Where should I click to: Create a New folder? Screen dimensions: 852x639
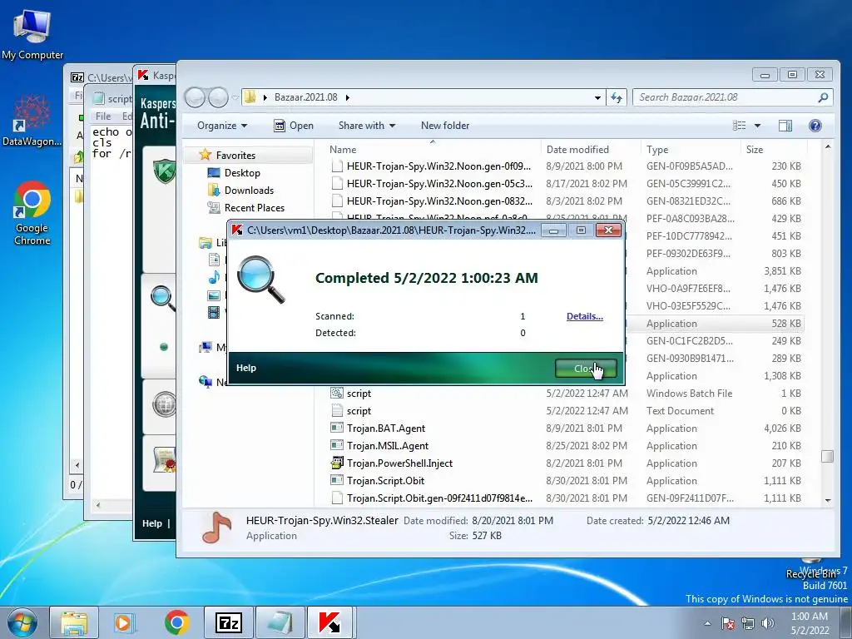click(445, 126)
